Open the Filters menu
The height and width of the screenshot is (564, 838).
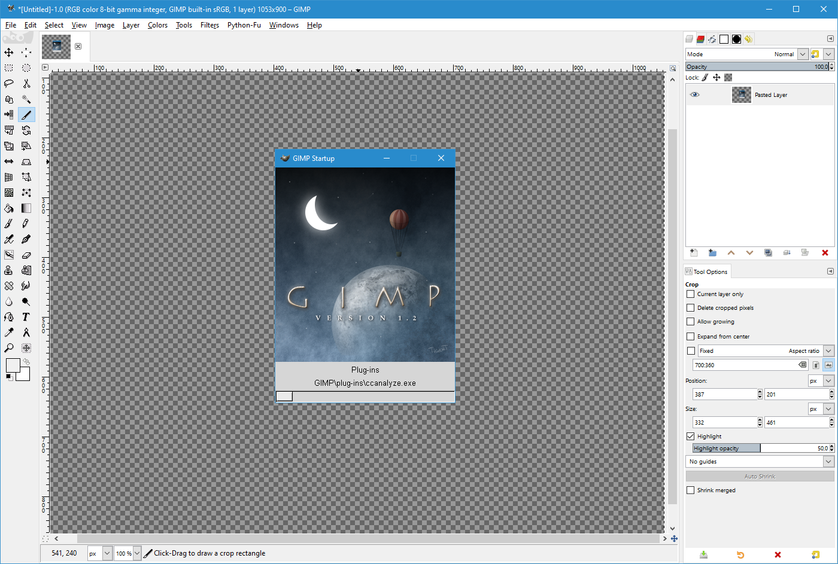click(x=209, y=25)
